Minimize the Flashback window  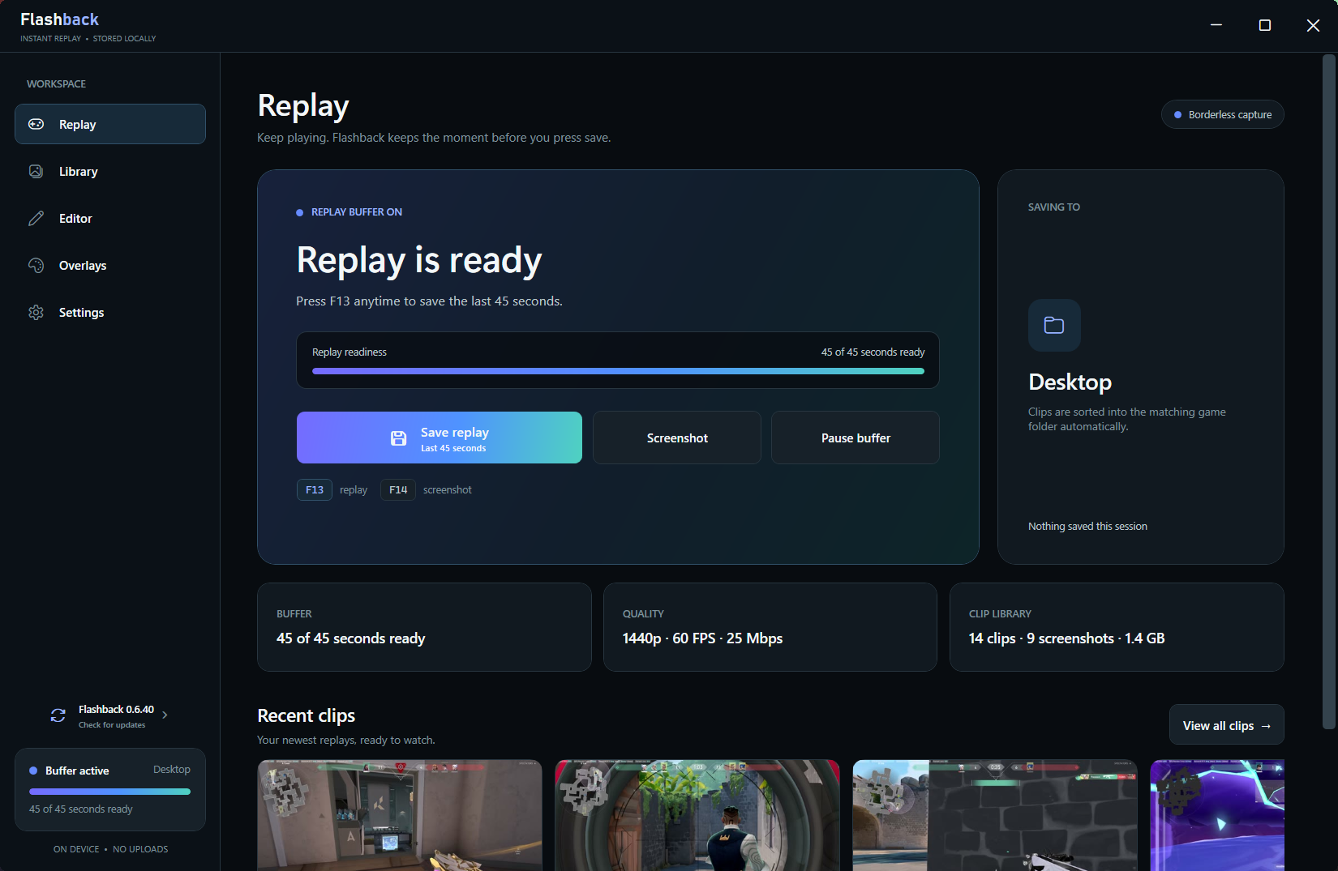point(1216,25)
